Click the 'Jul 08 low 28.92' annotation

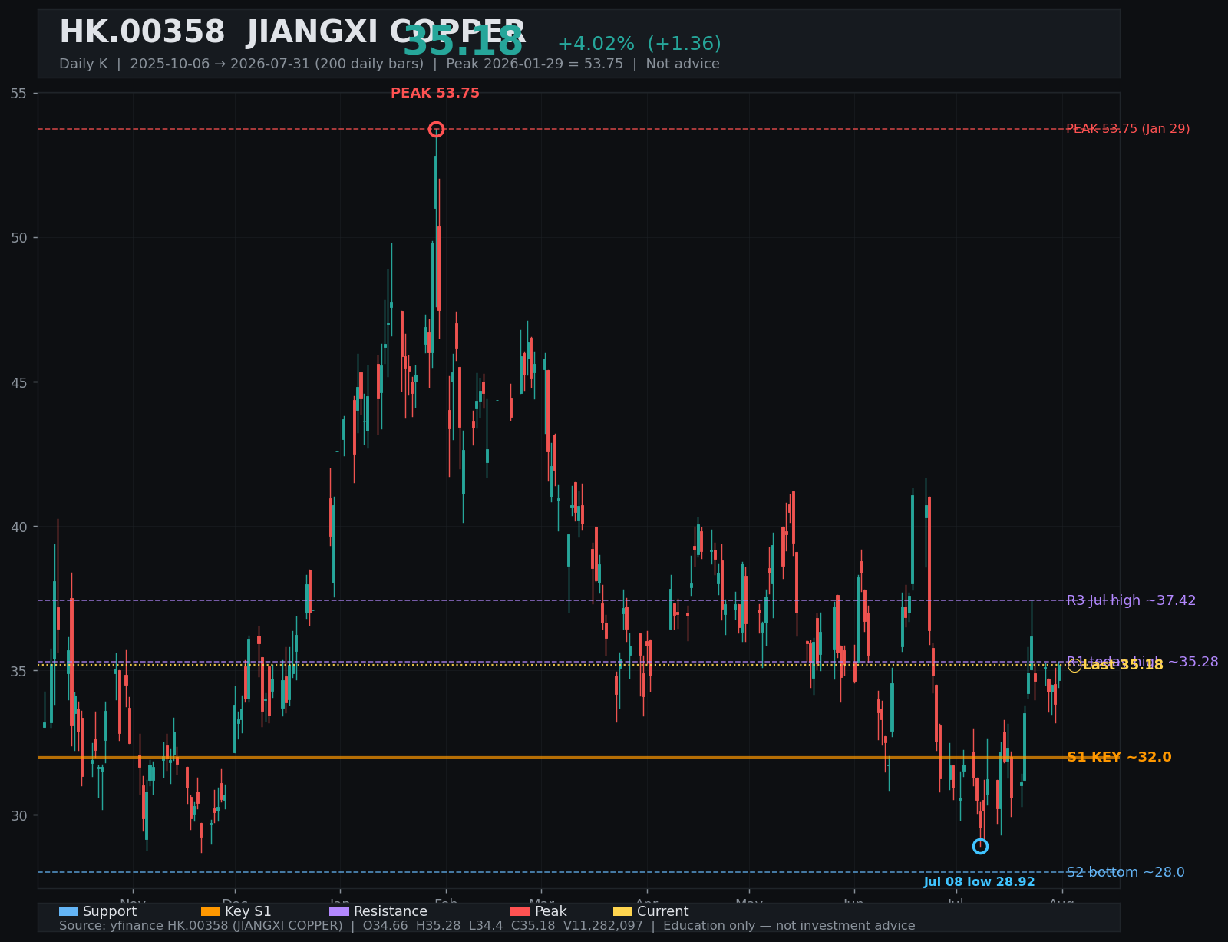(x=979, y=882)
